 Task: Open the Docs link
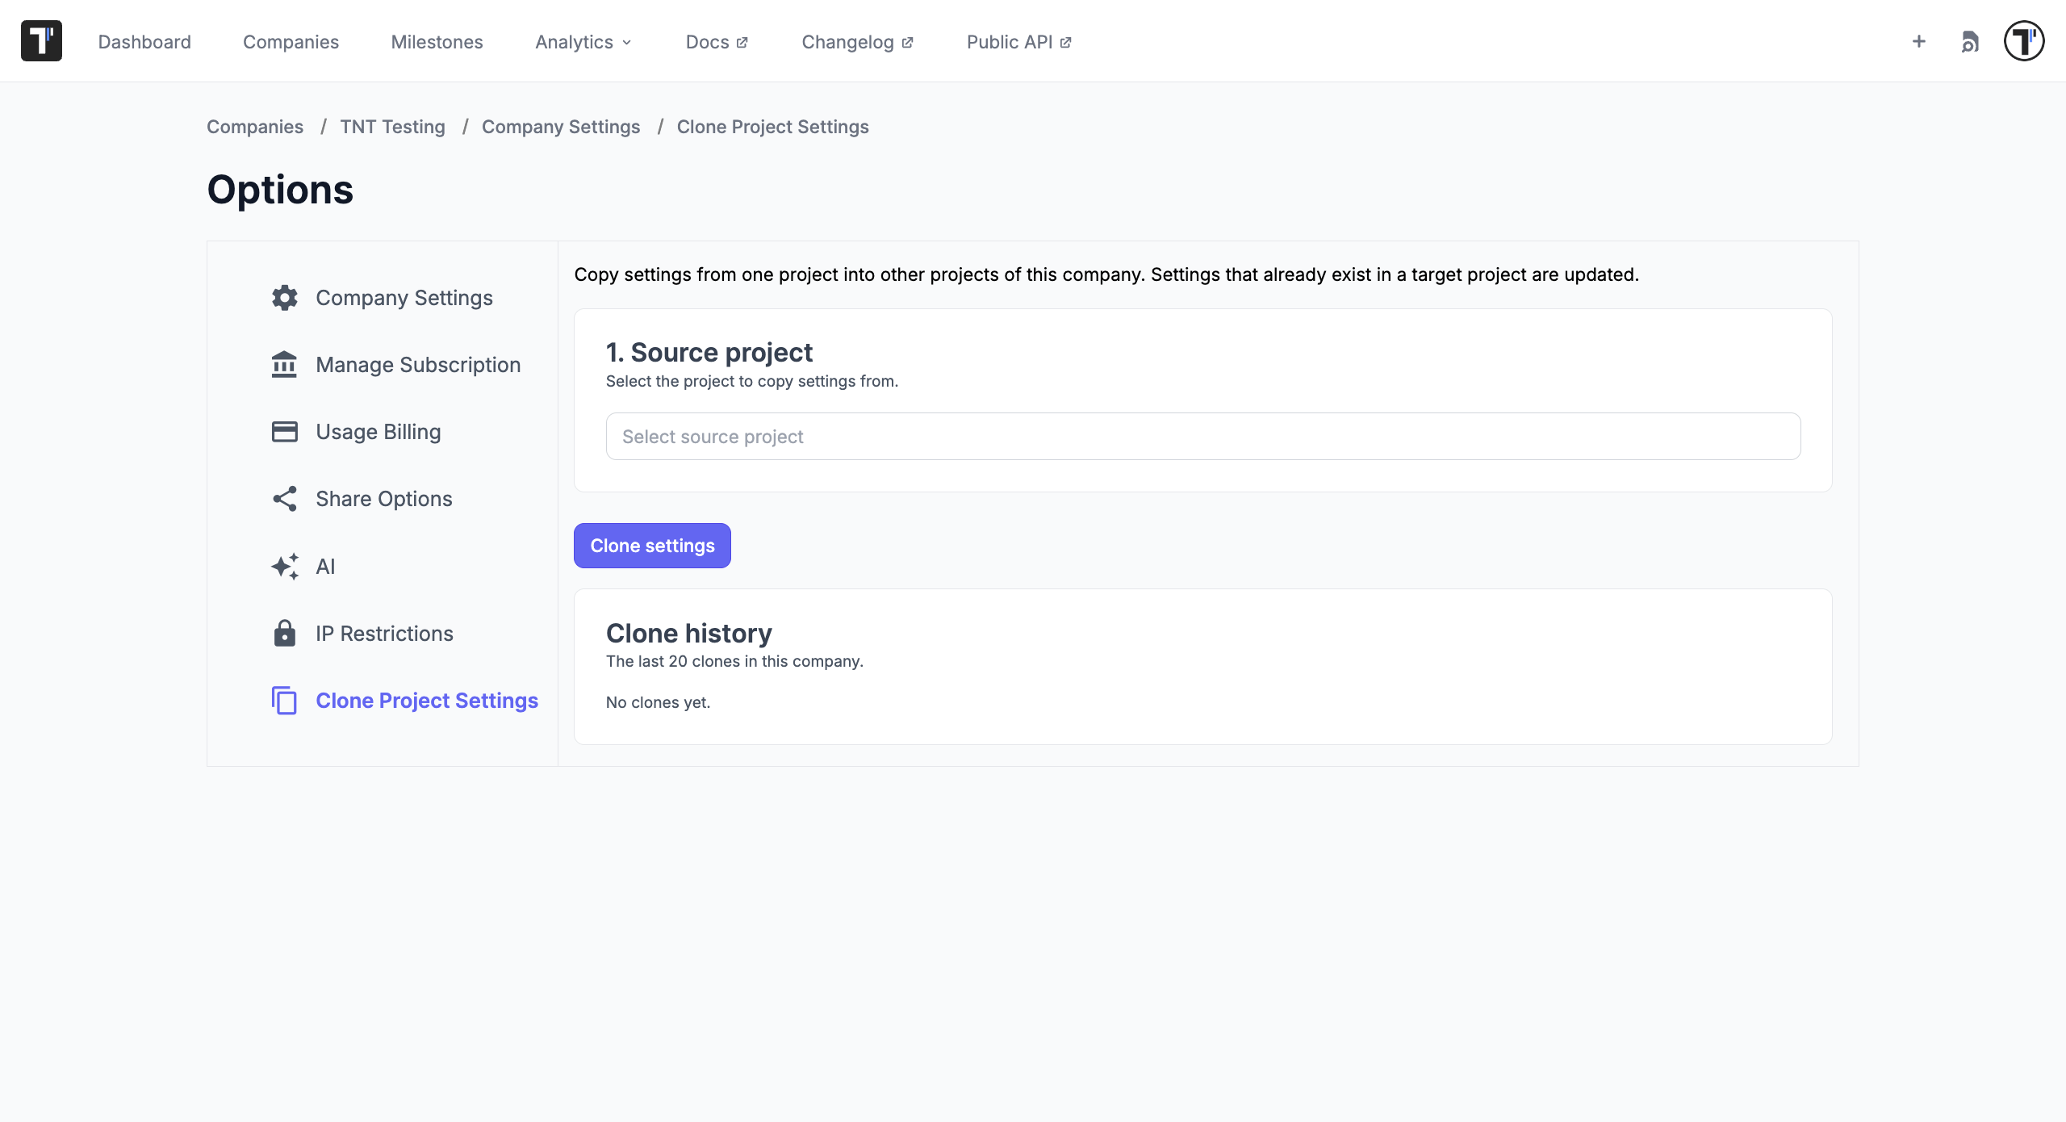pos(717,42)
